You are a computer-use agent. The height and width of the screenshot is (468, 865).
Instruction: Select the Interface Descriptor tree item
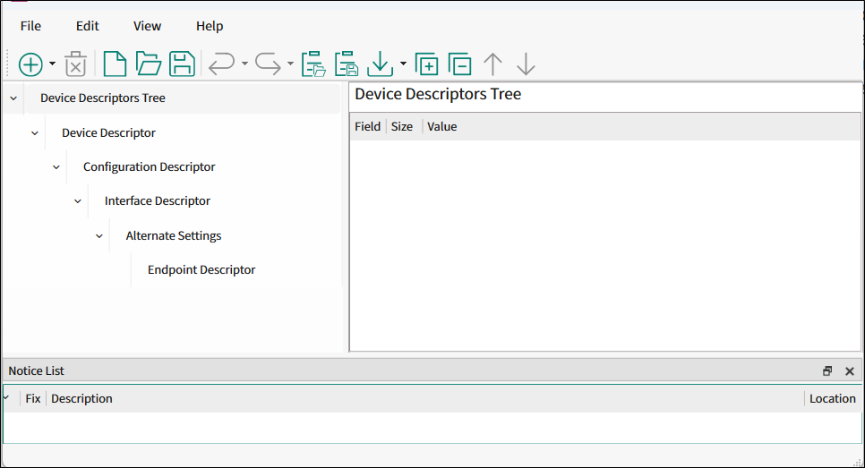tap(158, 201)
